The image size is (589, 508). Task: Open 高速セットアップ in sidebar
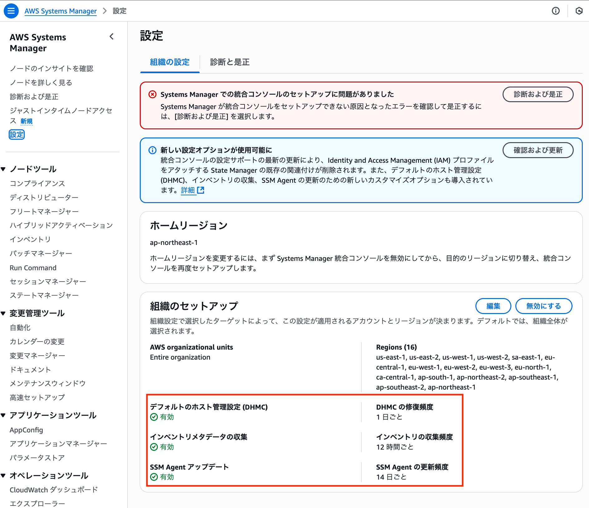click(x=37, y=397)
